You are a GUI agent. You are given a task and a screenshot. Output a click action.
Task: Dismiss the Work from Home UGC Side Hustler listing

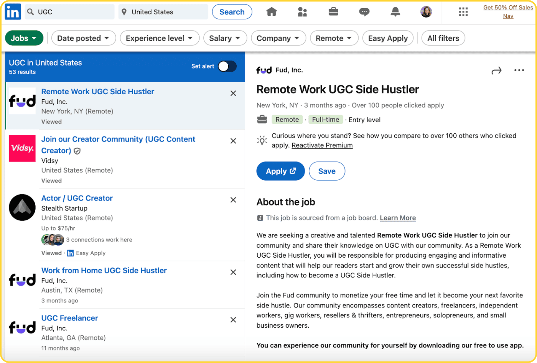point(233,272)
